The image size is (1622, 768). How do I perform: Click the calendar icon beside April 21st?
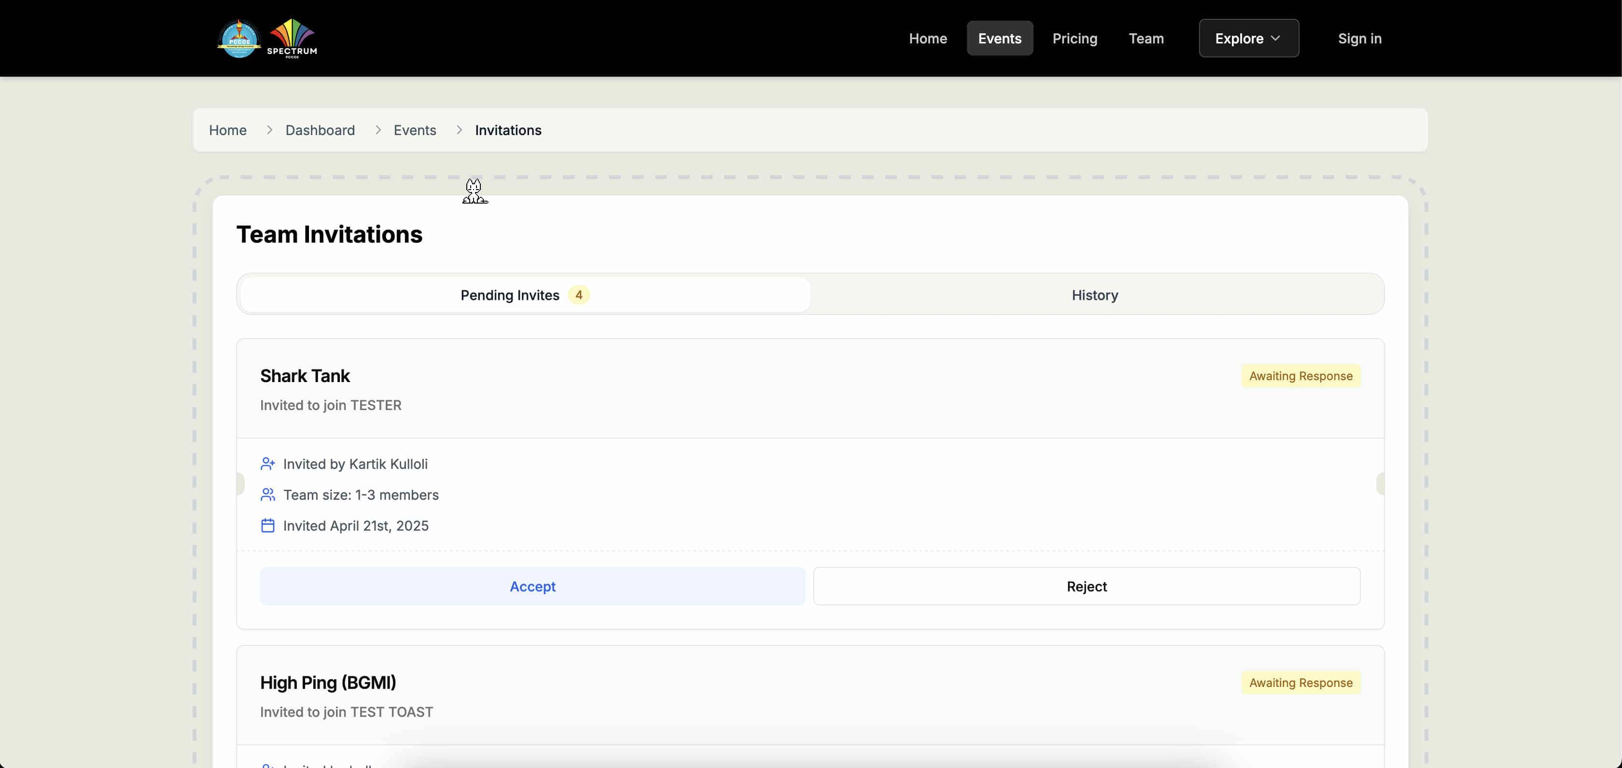click(267, 525)
